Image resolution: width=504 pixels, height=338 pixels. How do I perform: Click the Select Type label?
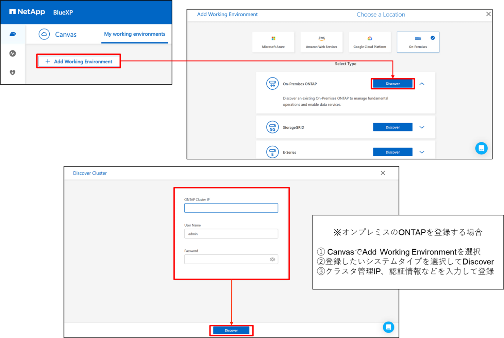tap(346, 64)
